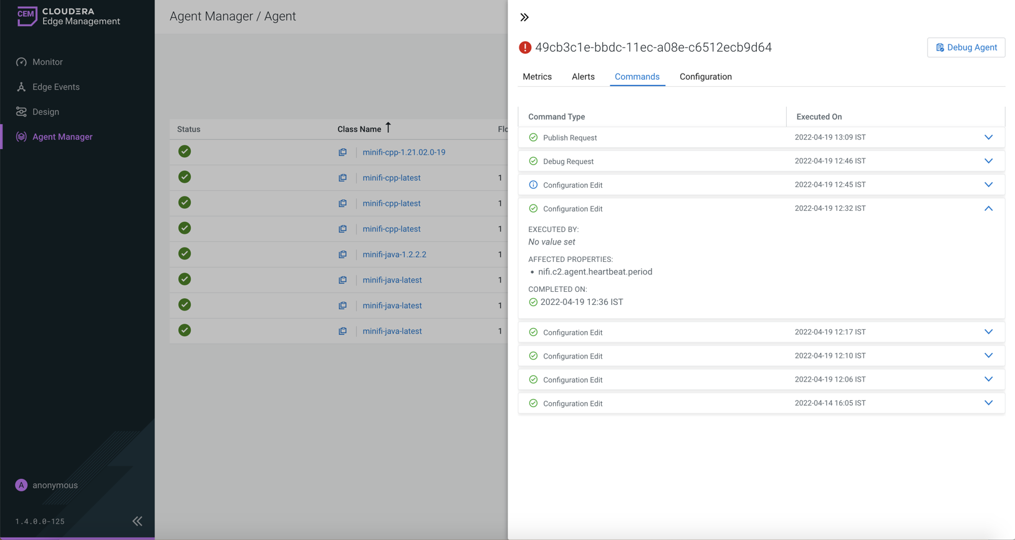Open the Alerts tab
Viewport: 1015px width, 540px height.
(x=583, y=77)
